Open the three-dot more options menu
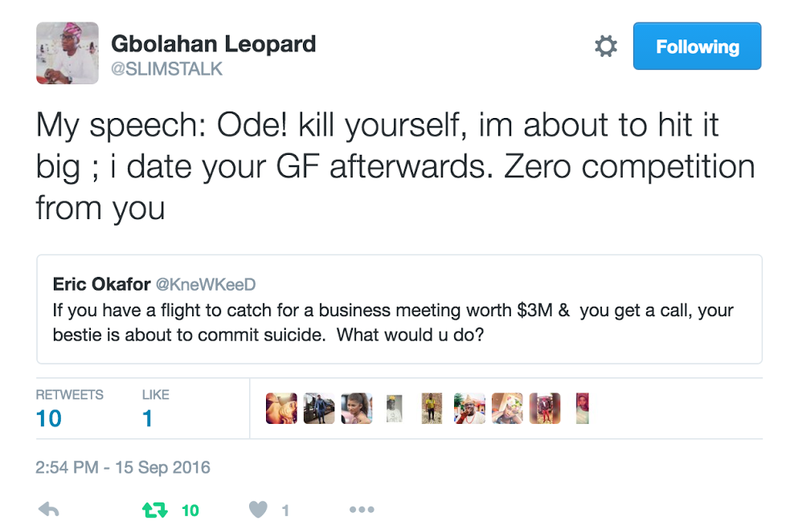 [362, 510]
